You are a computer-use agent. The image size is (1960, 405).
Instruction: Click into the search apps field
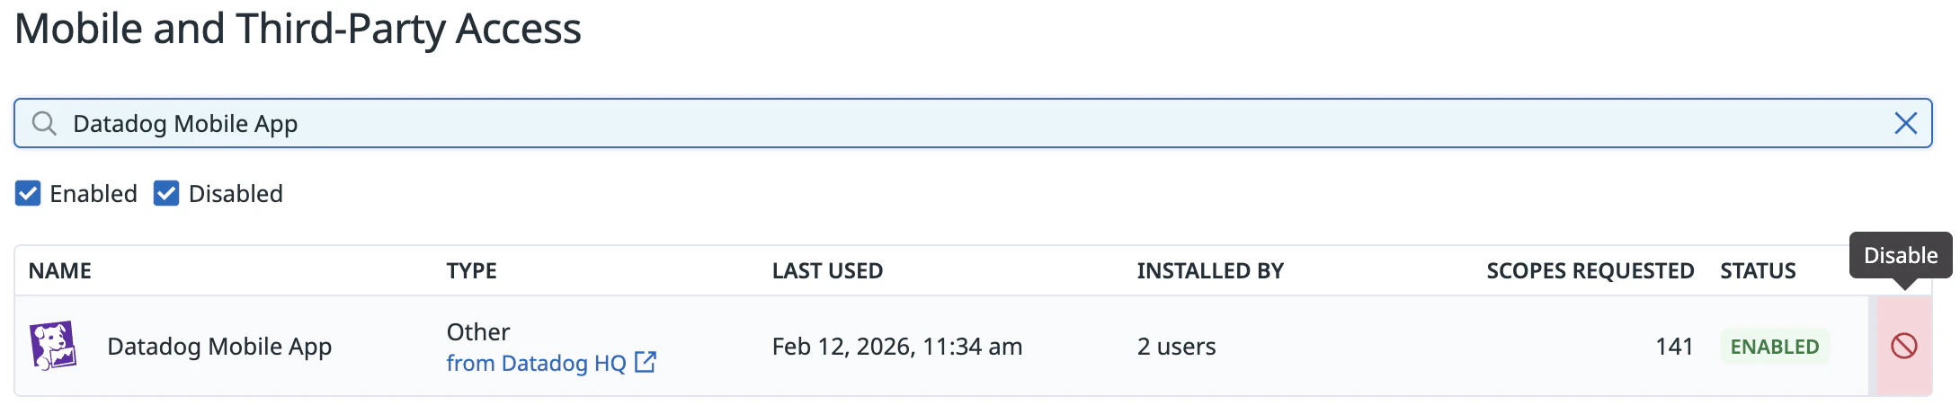click(x=899, y=123)
